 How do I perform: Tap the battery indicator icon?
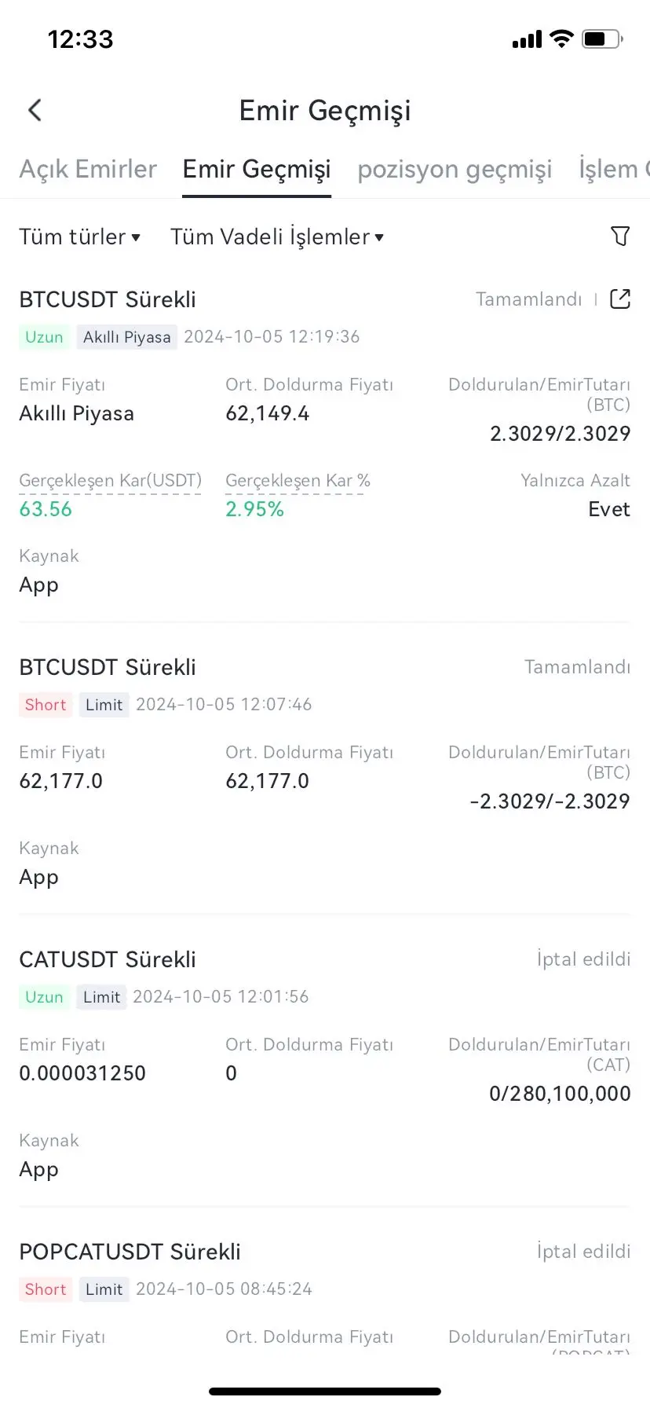point(603,38)
